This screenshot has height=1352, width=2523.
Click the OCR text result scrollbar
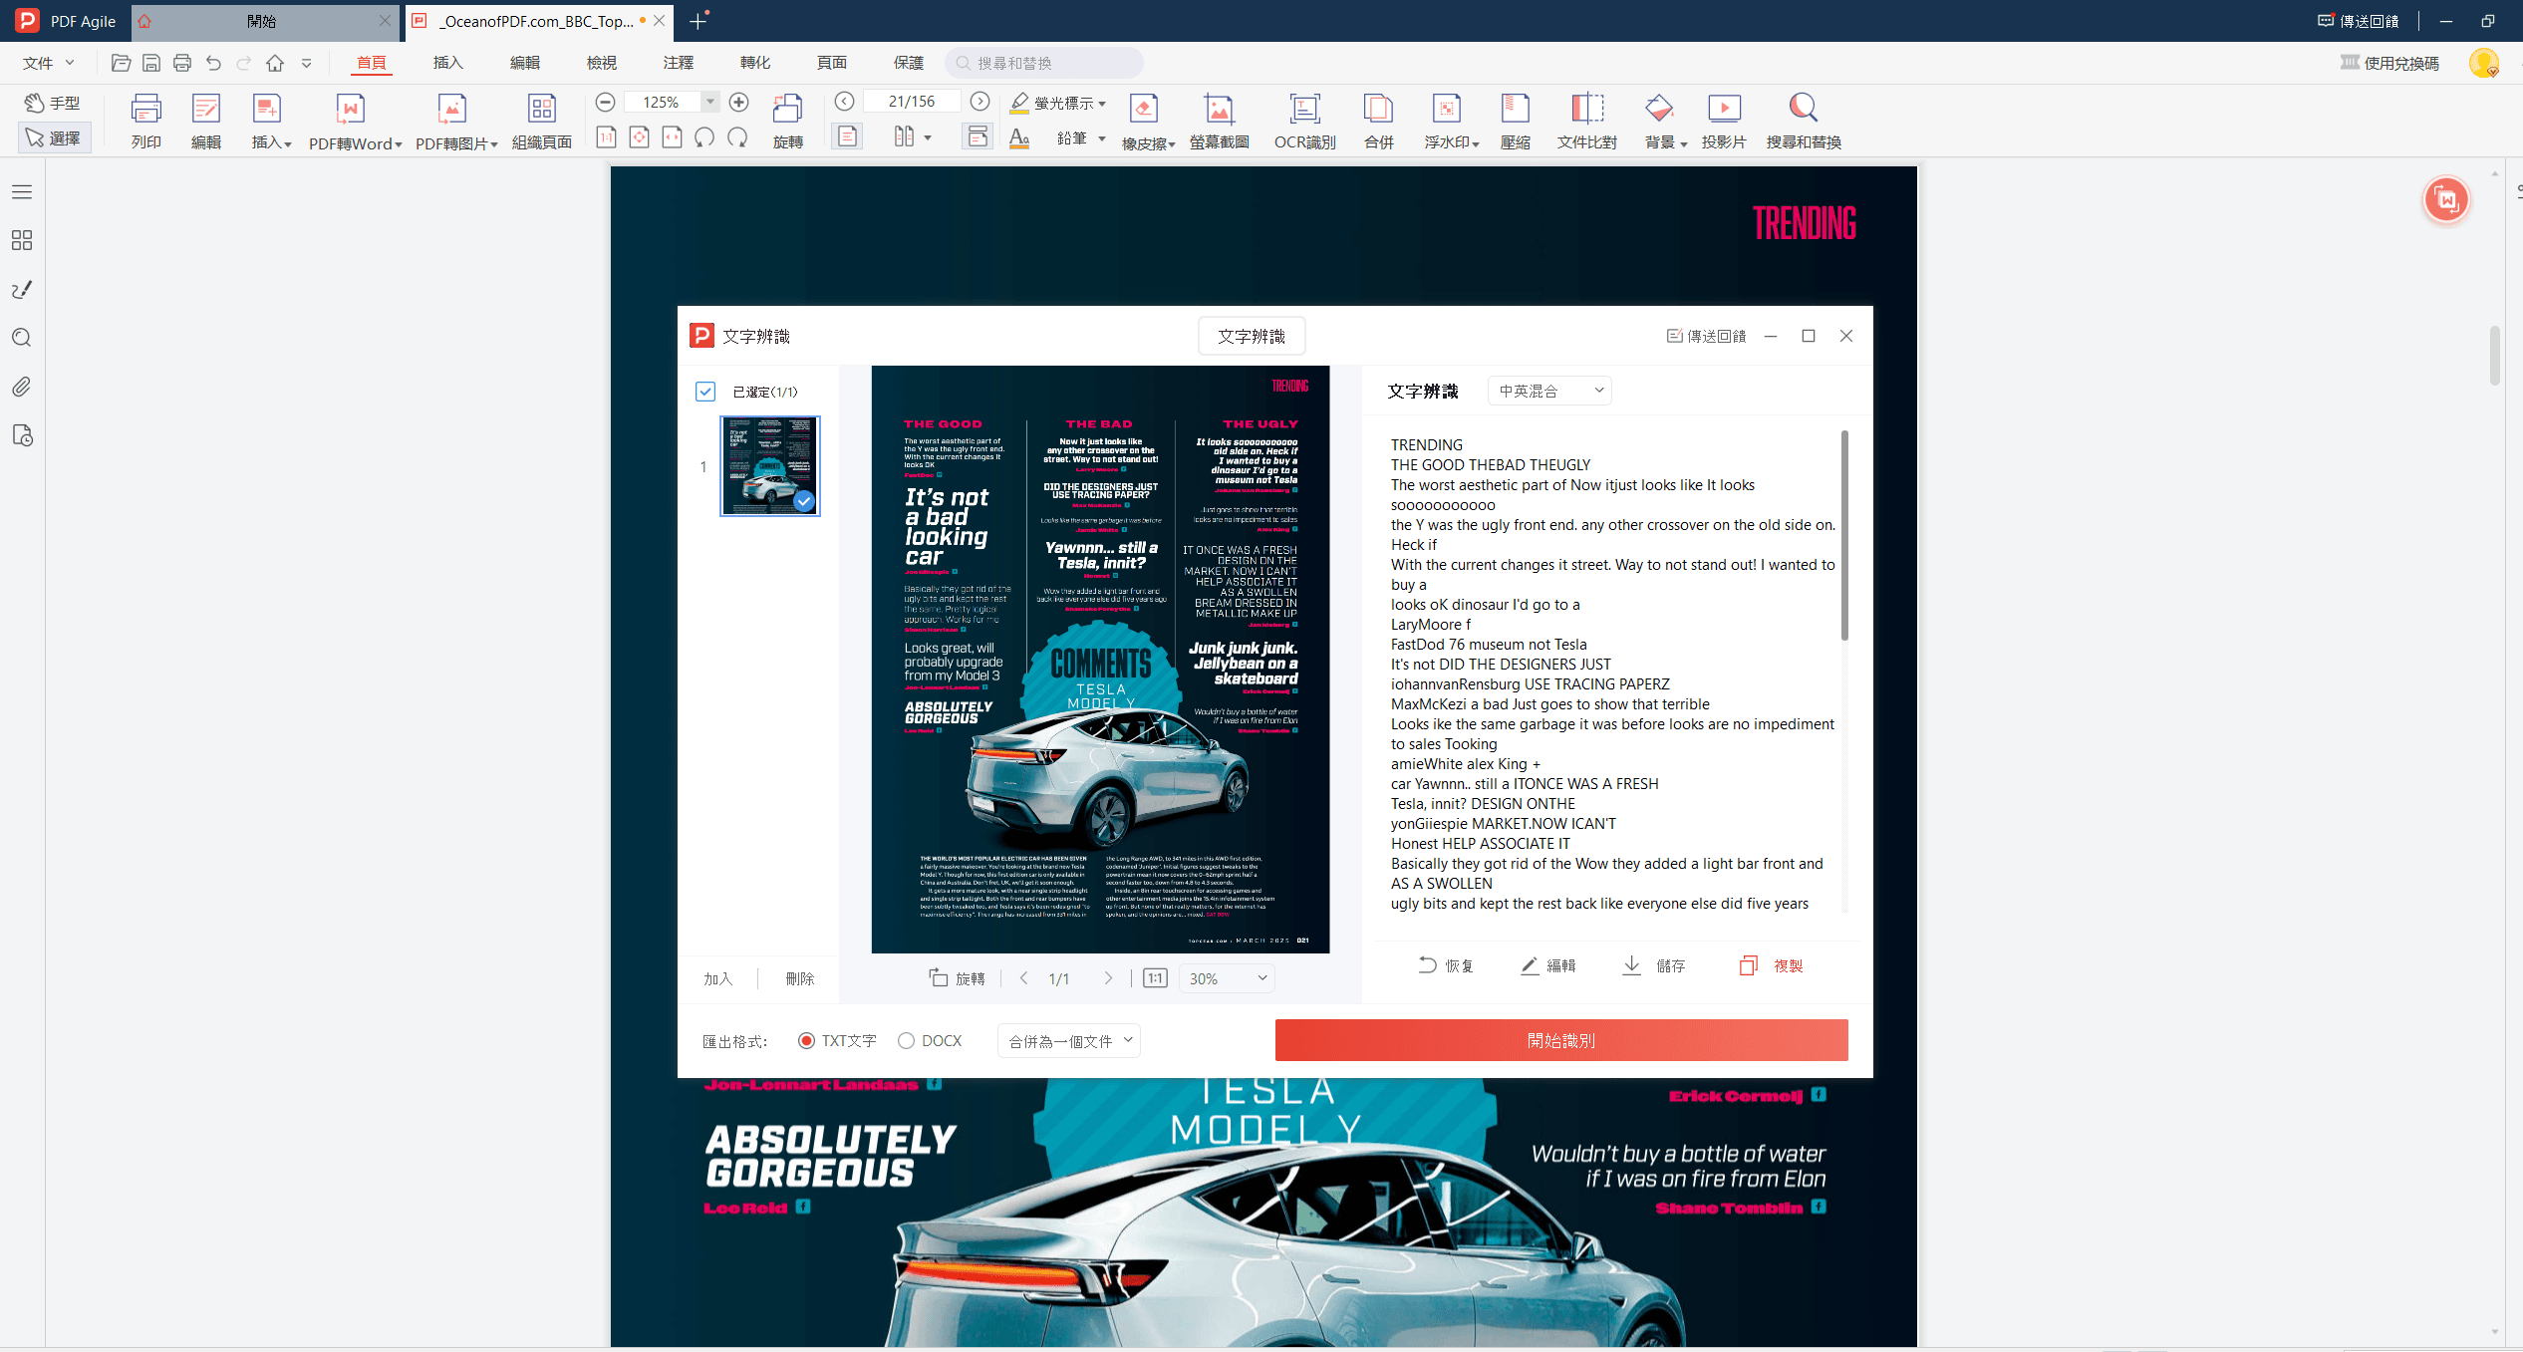1844,535
